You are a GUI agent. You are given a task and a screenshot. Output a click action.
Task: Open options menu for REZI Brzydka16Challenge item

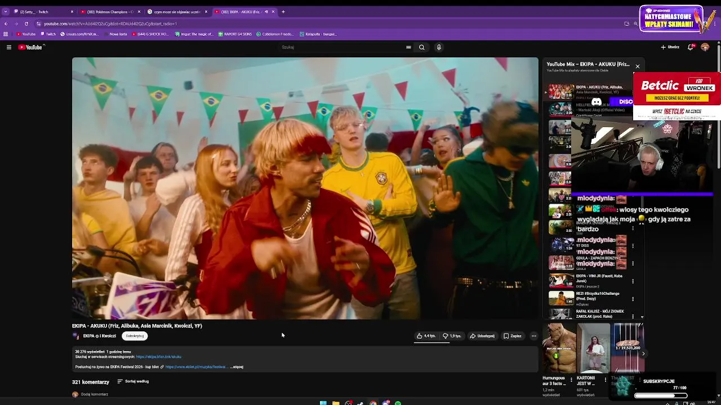633,299
